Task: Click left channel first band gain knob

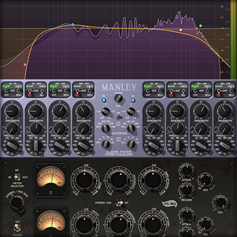Action: coord(12,111)
